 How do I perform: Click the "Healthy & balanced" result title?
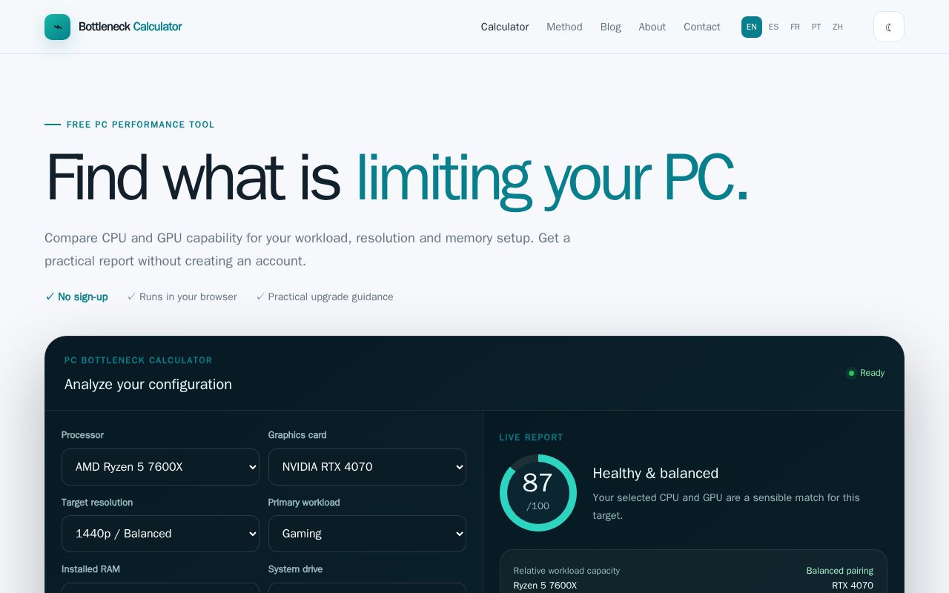point(655,473)
